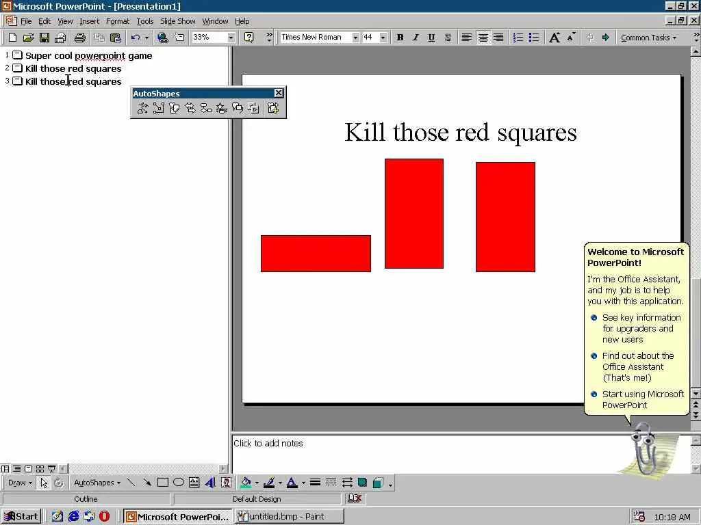Select Basic Shapes category in AutoShapes palette
701x525 pixels.
click(175, 107)
